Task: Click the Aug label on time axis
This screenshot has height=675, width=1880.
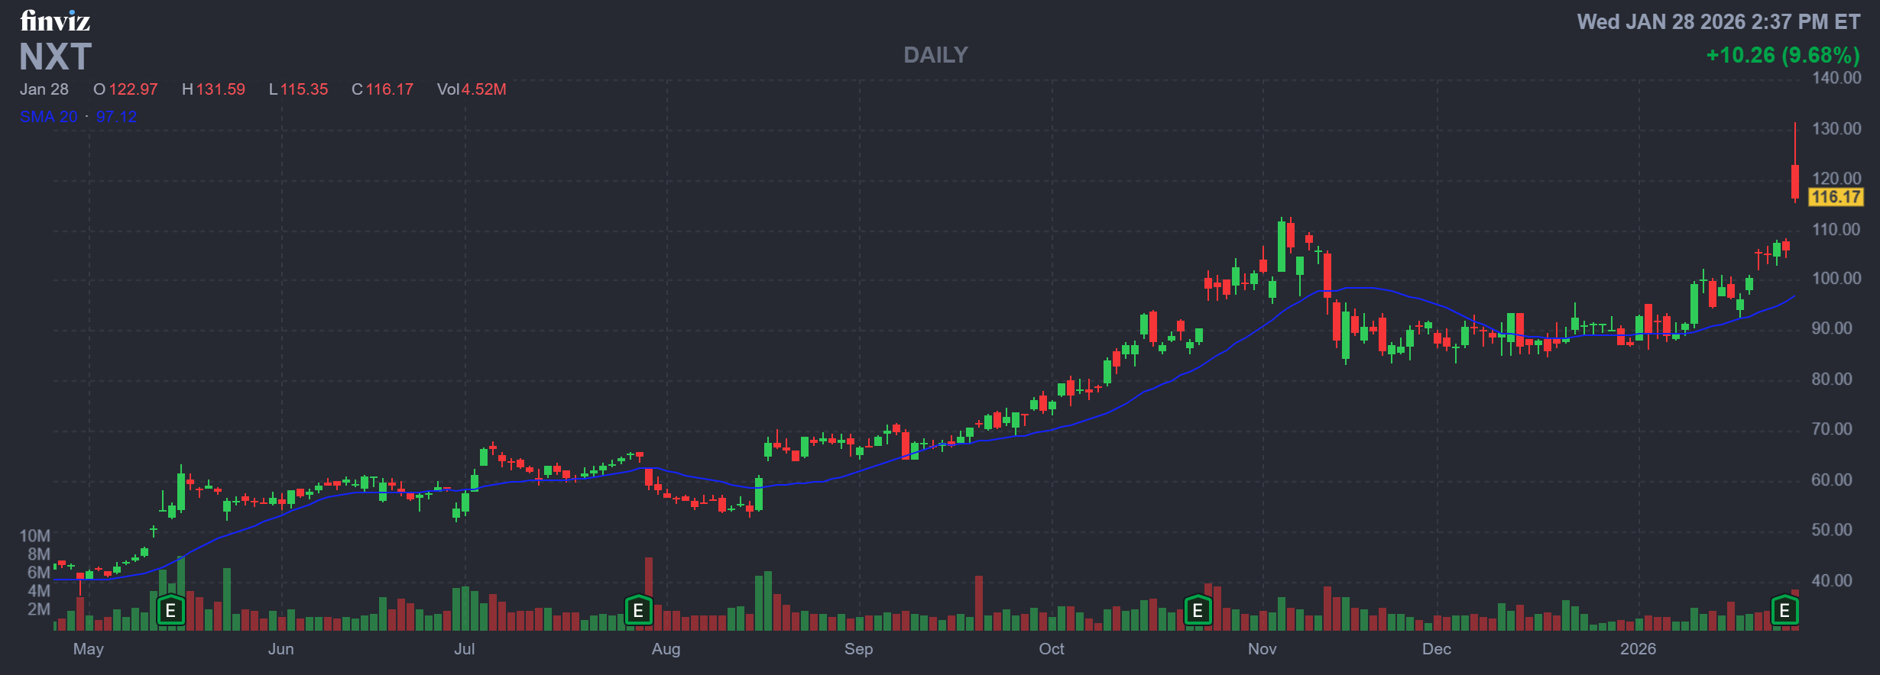Action: click(x=666, y=649)
